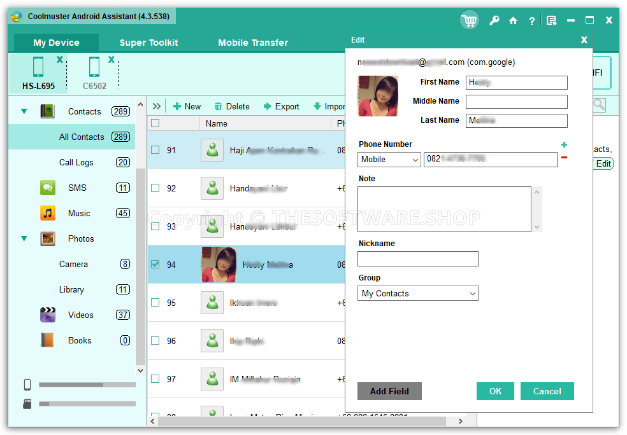The height and width of the screenshot is (435, 627).
Task: Open Camera under Photos
Action: click(73, 264)
